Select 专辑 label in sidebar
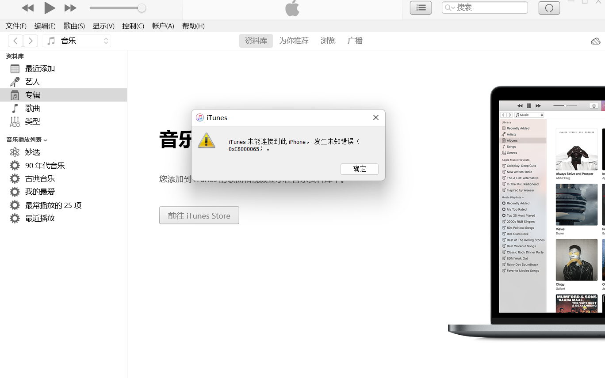The image size is (605, 378). coord(33,95)
